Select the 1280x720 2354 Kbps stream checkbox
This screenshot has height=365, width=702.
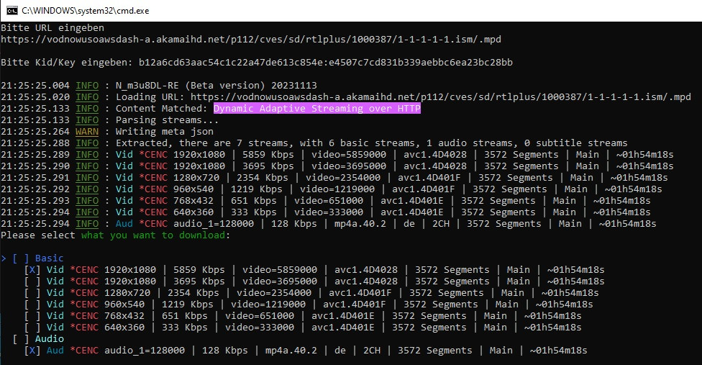(32, 293)
